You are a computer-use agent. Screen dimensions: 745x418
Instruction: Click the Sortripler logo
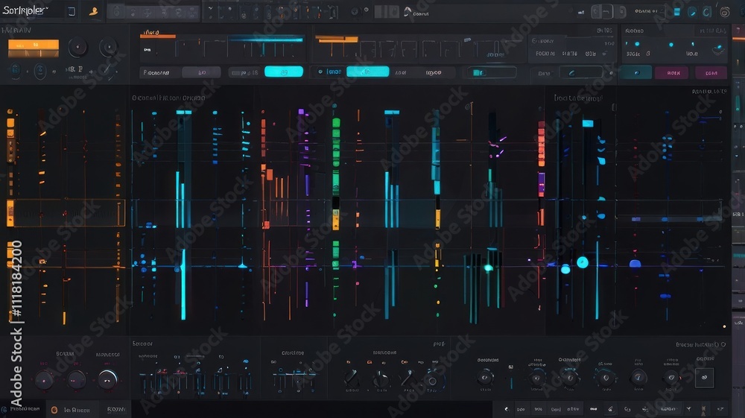point(25,10)
